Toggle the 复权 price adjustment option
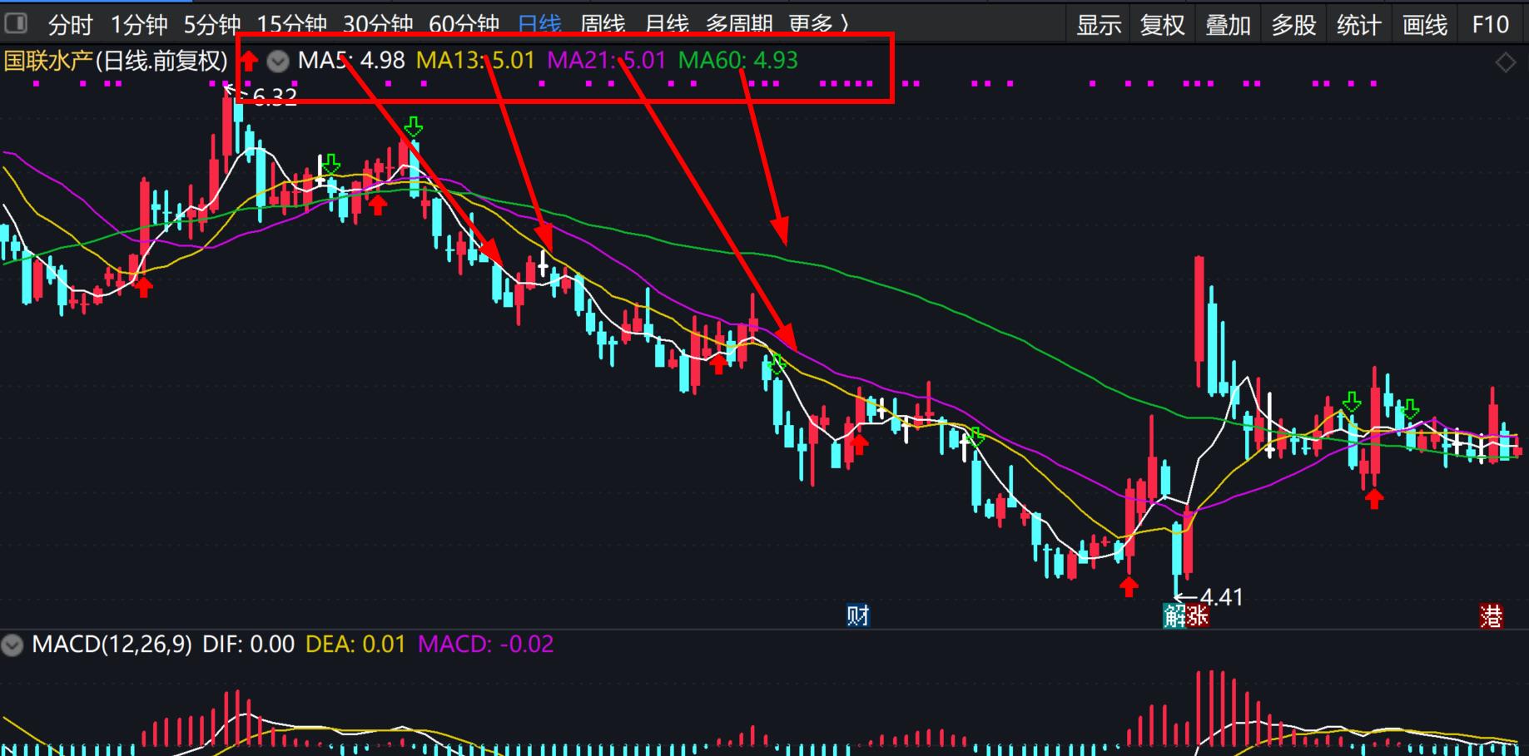 [x=1162, y=25]
